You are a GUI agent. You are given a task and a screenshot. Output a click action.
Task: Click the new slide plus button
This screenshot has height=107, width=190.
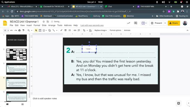5,30
